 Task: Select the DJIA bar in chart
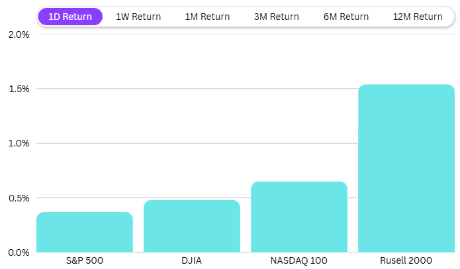(x=192, y=226)
